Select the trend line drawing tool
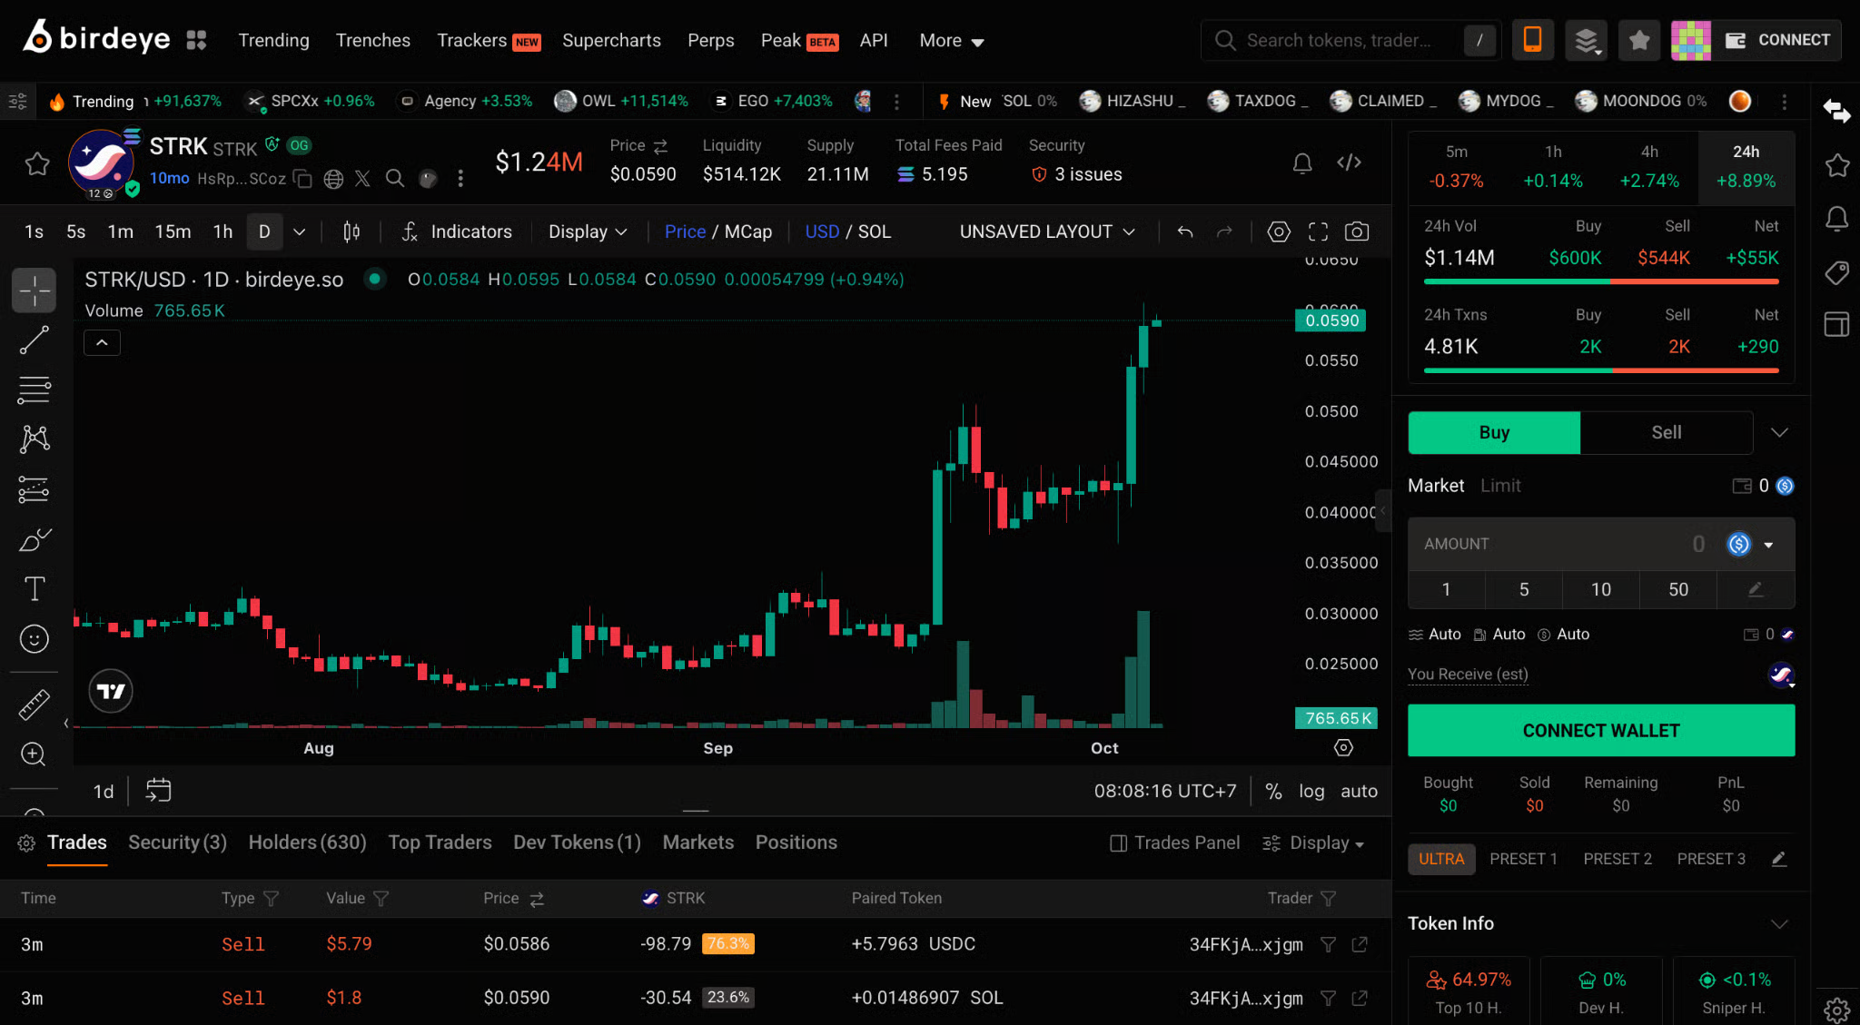Screen dimensions: 1860x1025 coord(35,340)
